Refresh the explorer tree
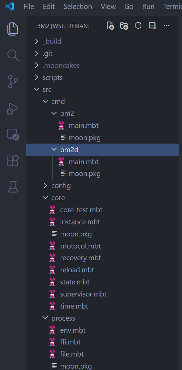 coord(138,25)
